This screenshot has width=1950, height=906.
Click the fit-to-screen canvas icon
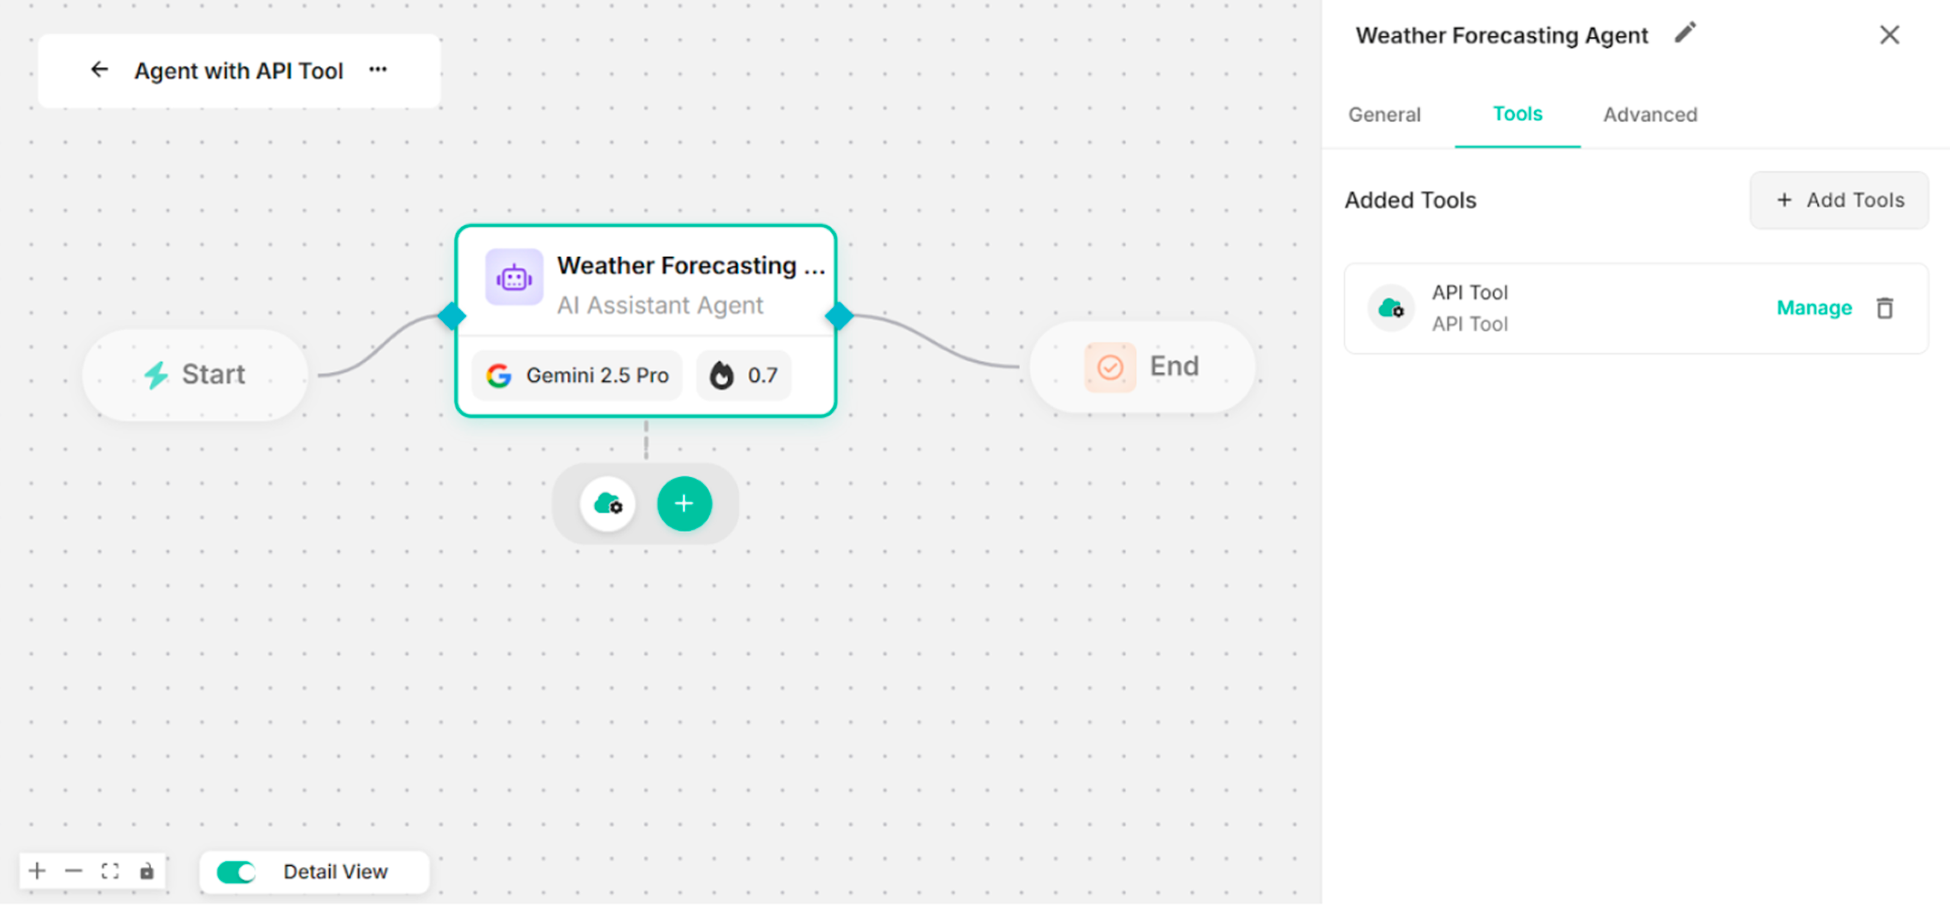pyautogui.click(x=110, y=870)
